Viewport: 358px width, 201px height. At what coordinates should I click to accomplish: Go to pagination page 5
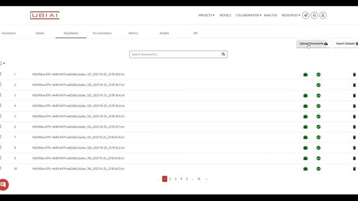(187, 179)
